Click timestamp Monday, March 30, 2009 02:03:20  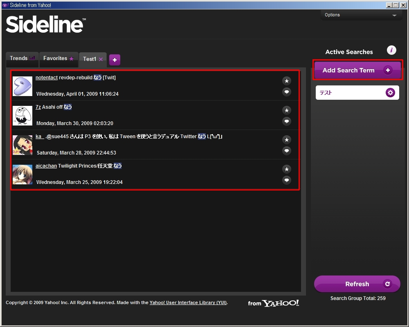(x=75, y=123)
